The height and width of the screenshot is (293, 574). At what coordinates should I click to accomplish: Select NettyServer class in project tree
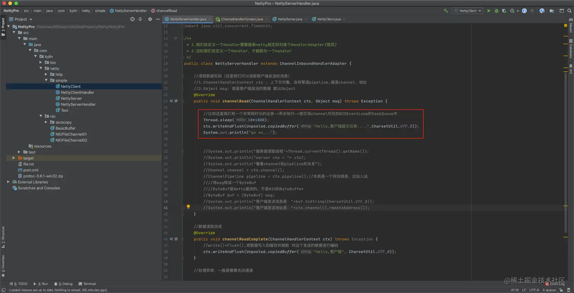71,99
